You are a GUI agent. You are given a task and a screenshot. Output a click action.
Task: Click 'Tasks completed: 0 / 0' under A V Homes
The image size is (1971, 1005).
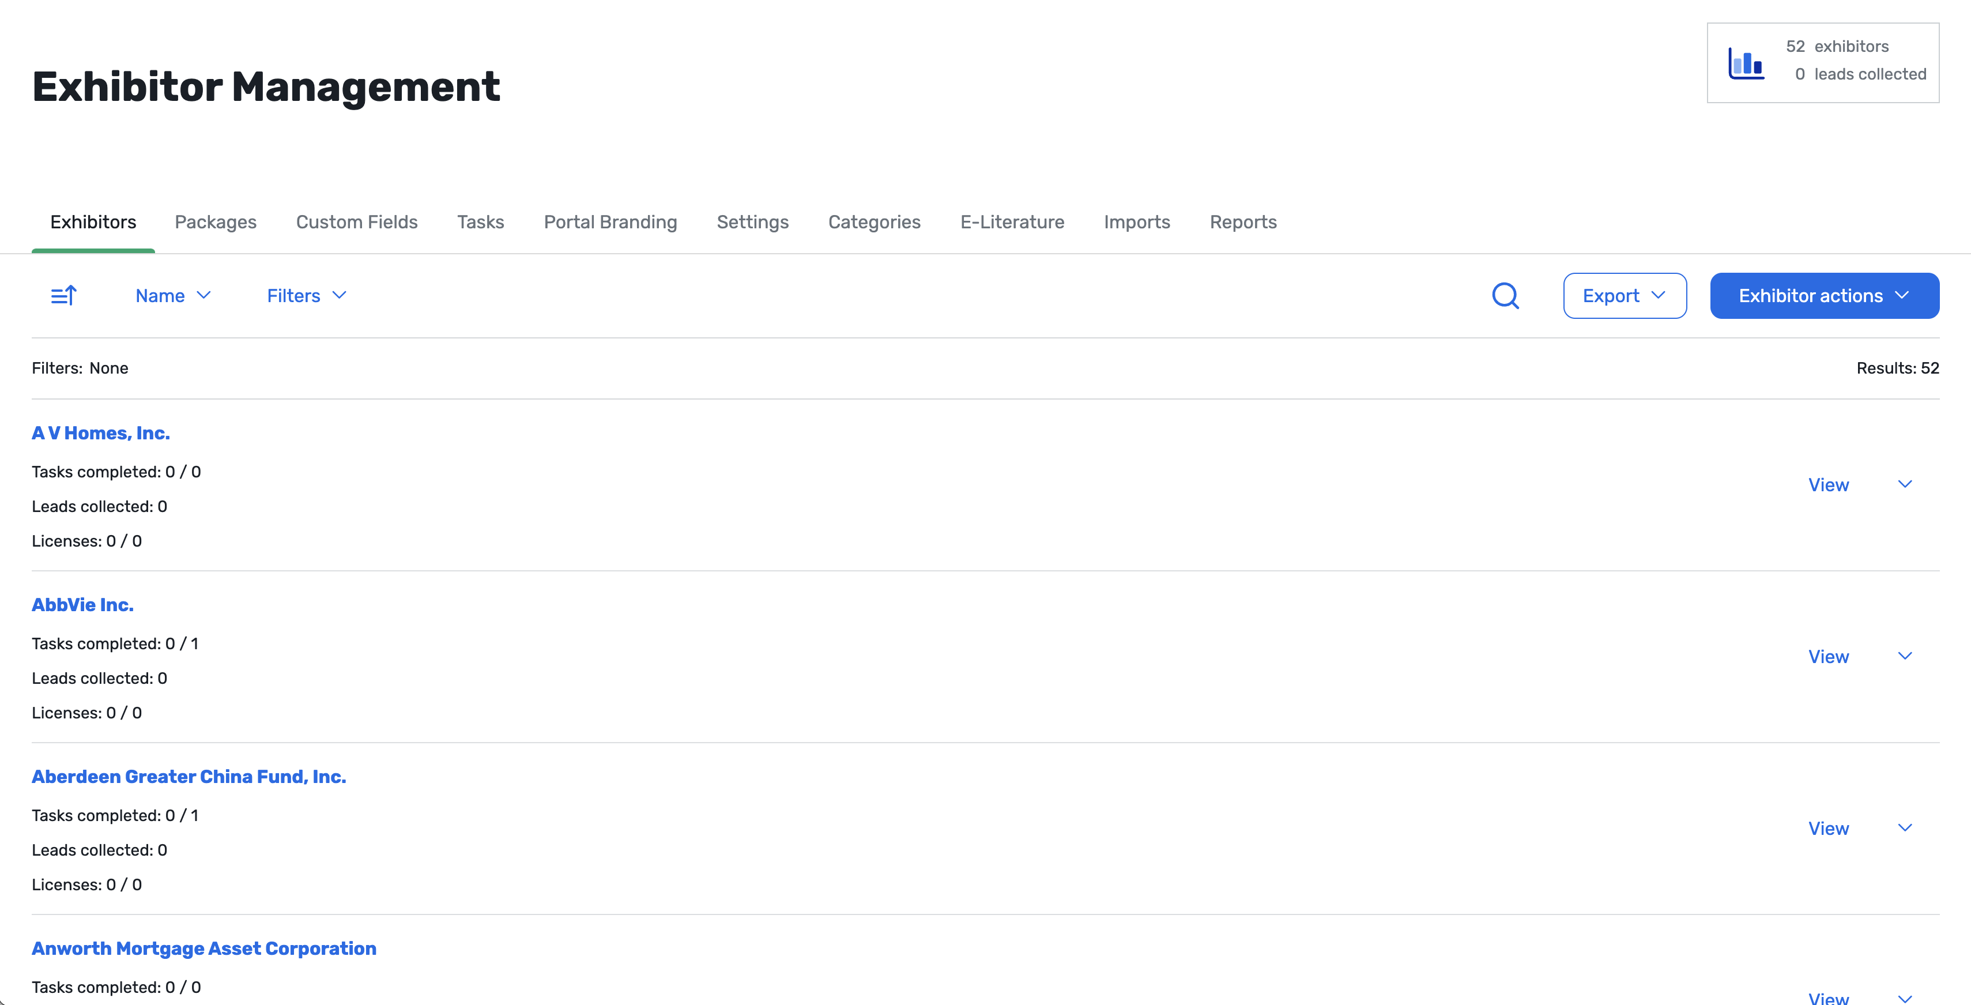pyautogui.click(x=116, y=472)
